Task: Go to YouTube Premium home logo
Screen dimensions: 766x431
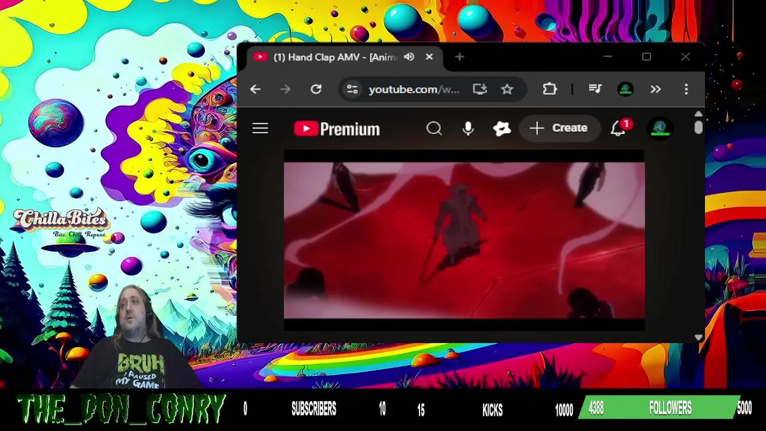Action: 337,129
